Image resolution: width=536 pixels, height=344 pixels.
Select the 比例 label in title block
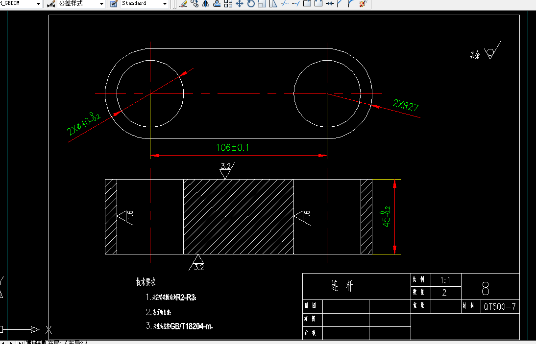click(419, 280)
